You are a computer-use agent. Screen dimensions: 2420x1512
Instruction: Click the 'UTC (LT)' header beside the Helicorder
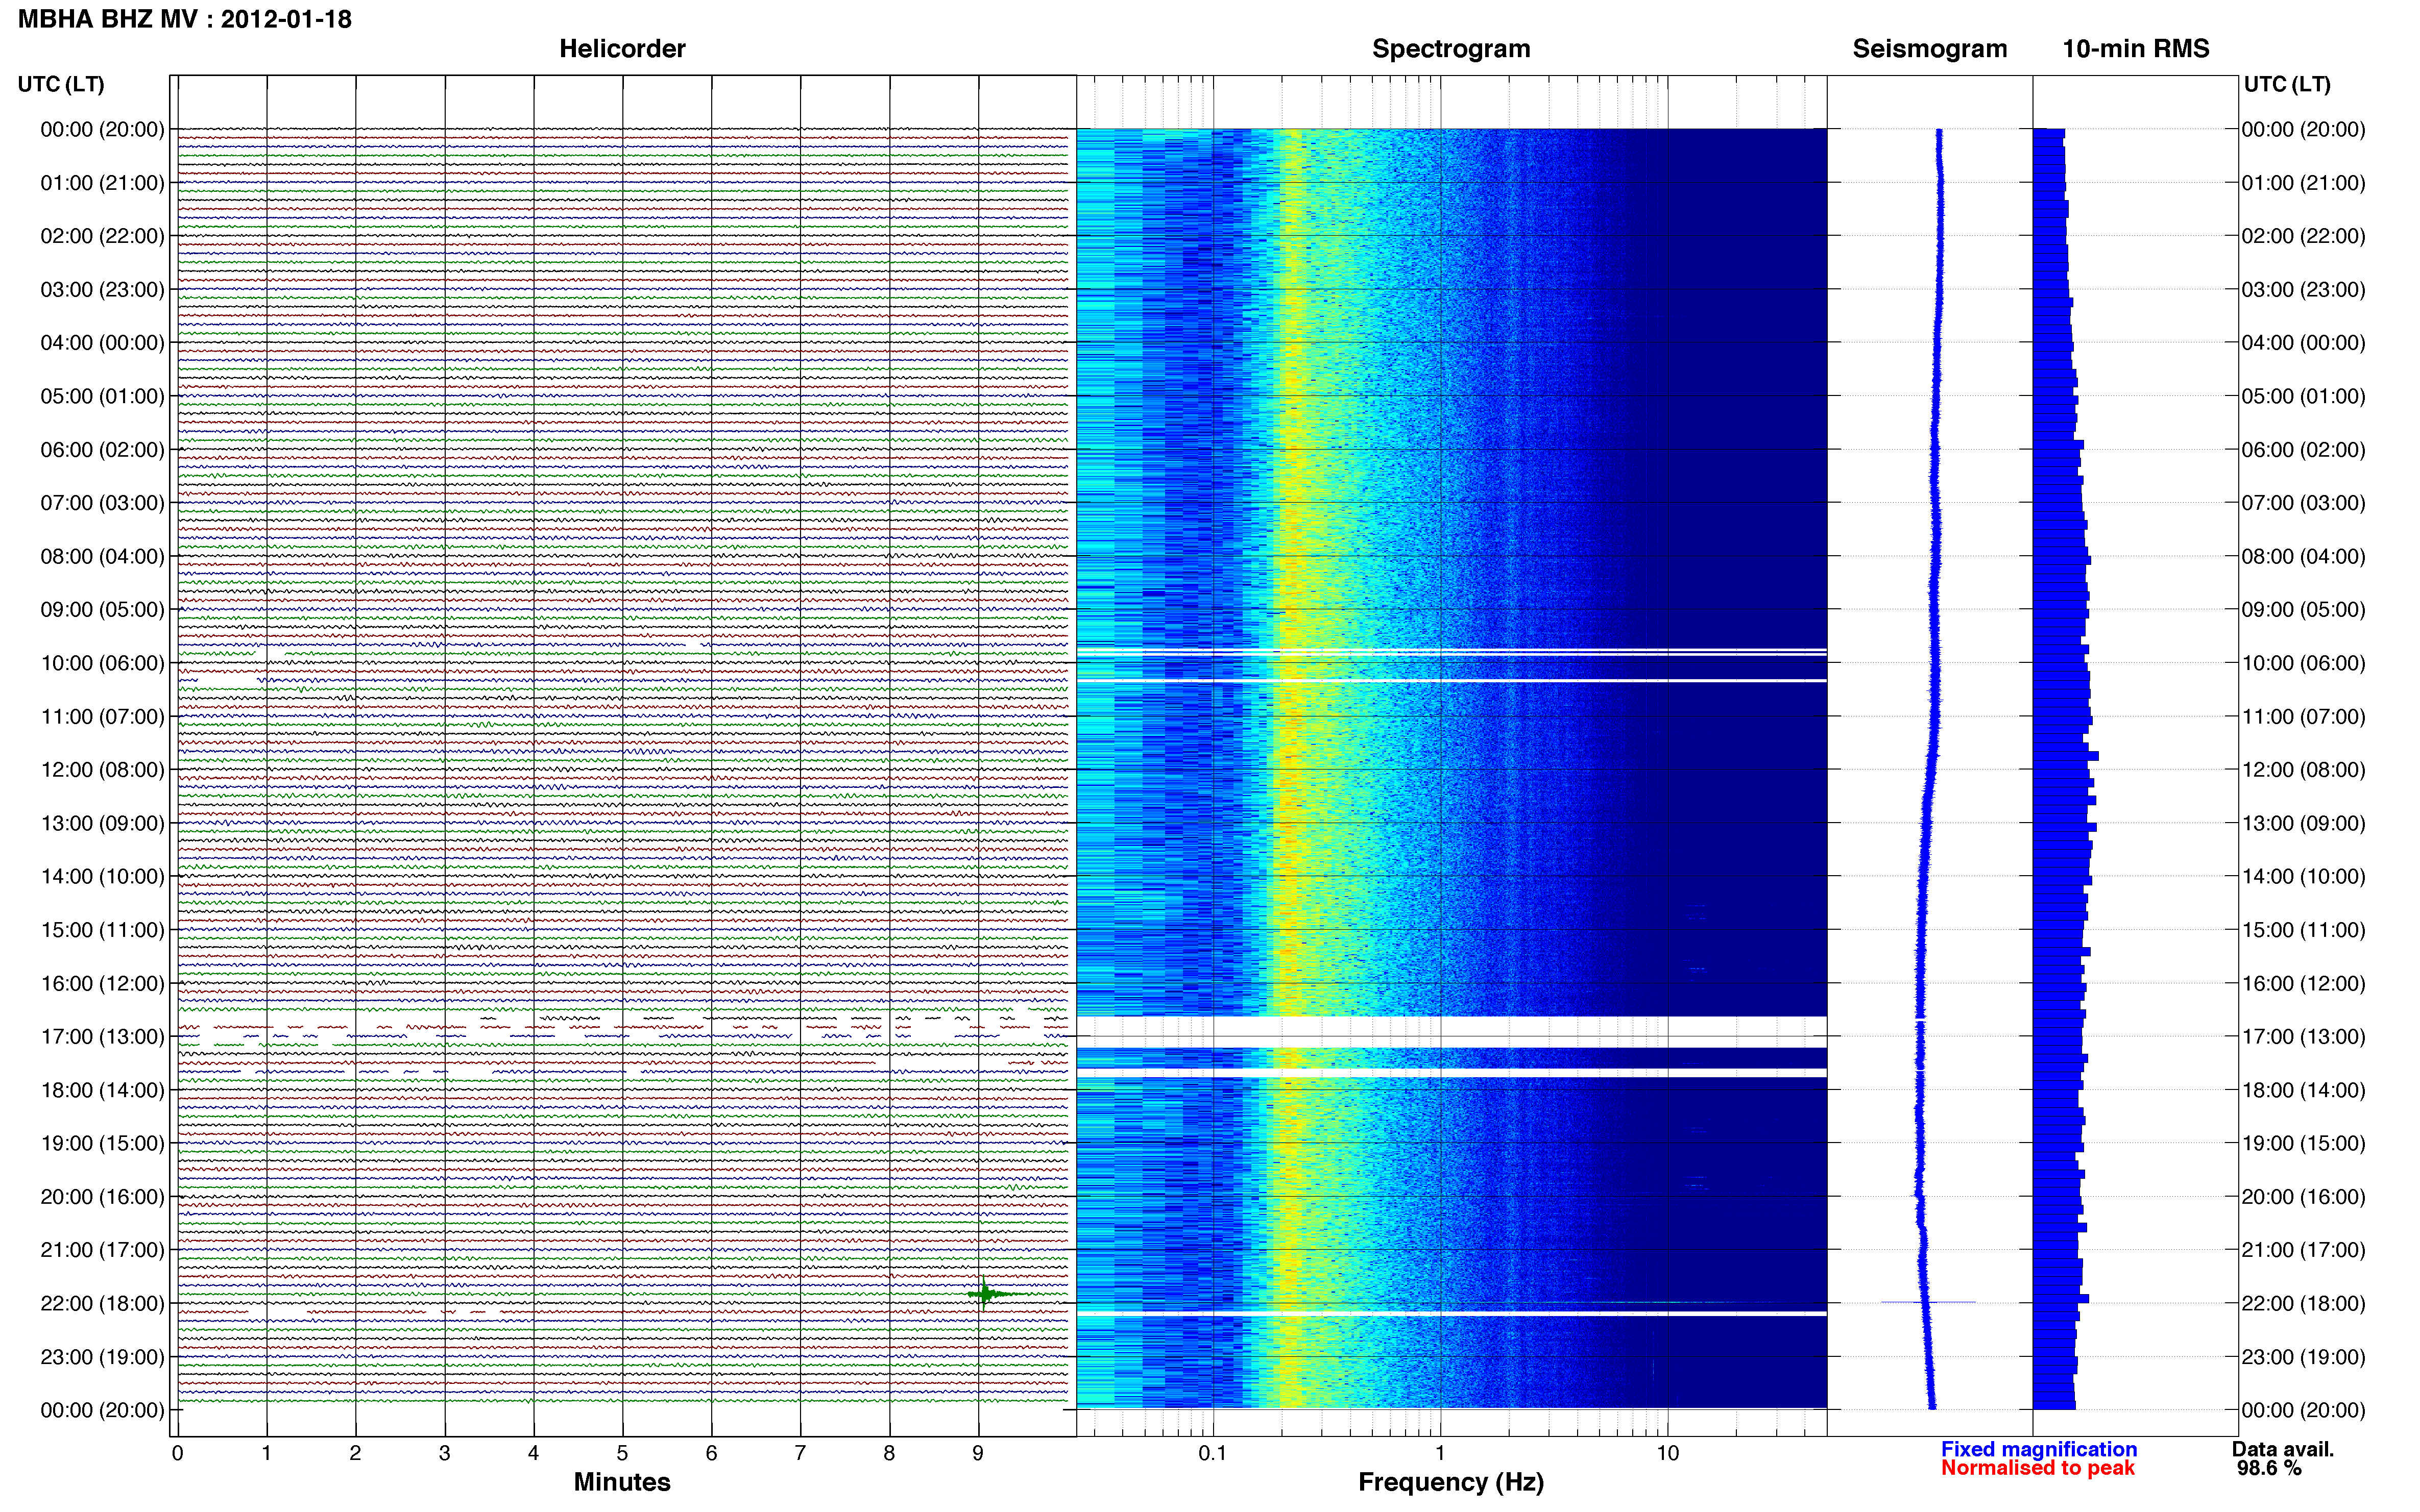[61, 84]
